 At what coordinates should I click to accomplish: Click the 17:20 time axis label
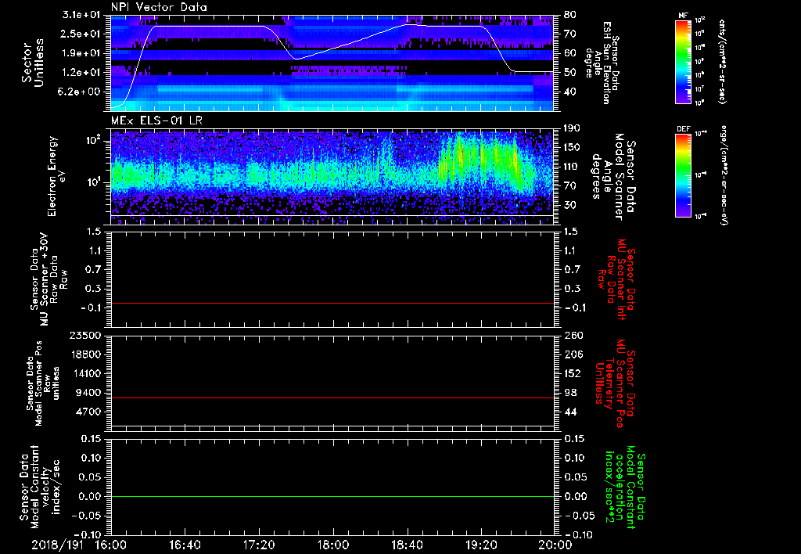click(x=259, y=545)
